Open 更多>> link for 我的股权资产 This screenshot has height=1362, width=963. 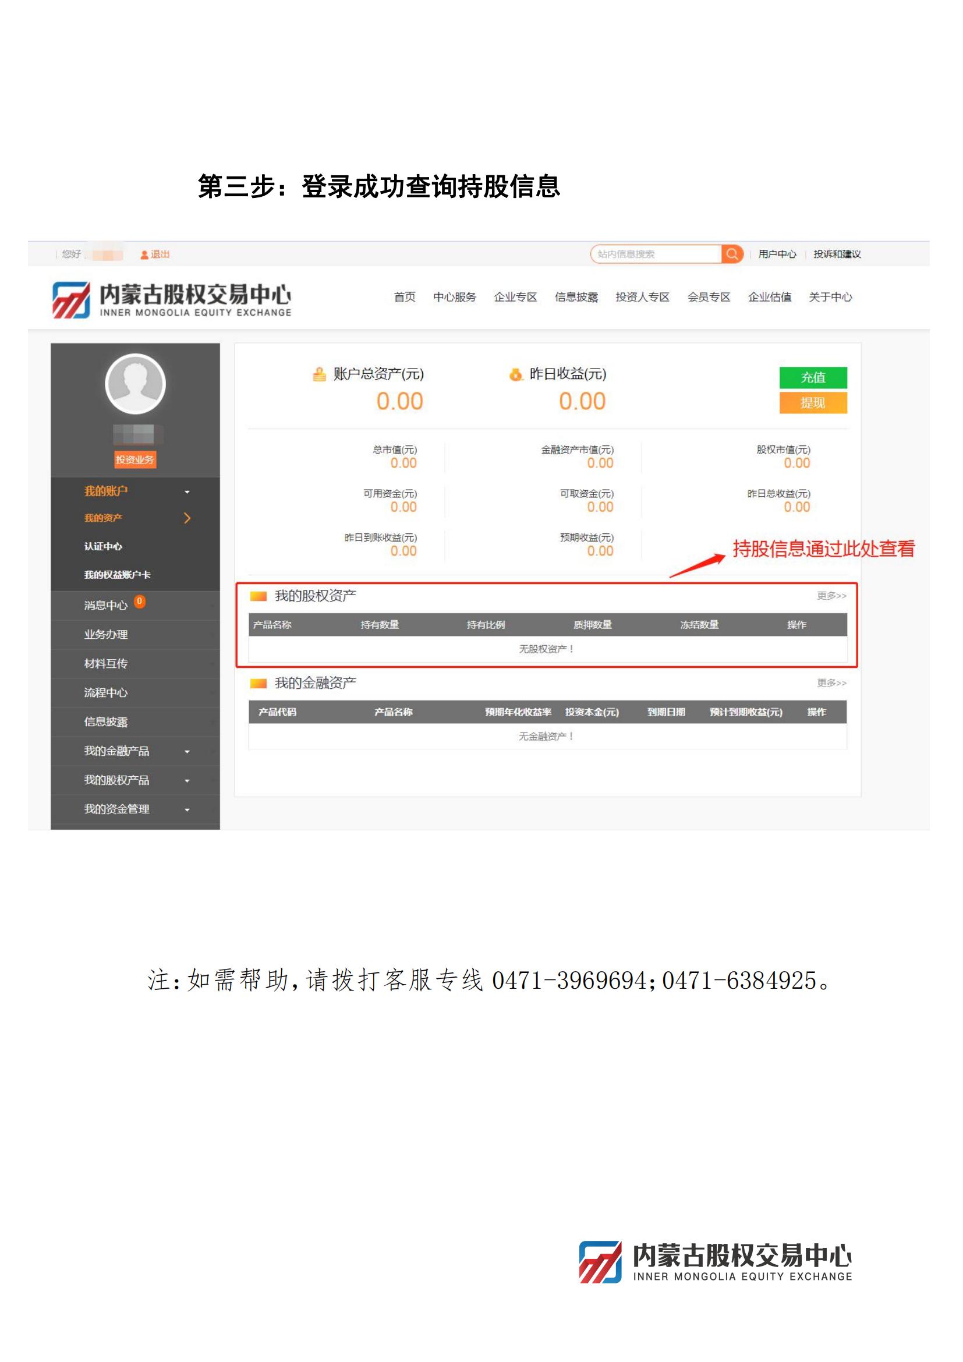tap(831, 596)
